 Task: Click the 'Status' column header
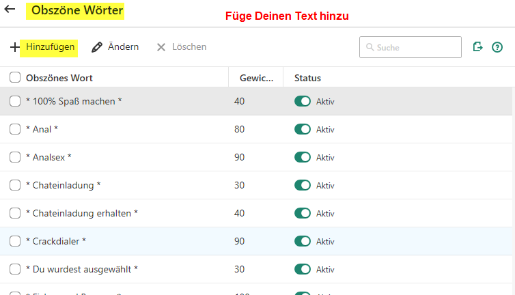[307, 78]
